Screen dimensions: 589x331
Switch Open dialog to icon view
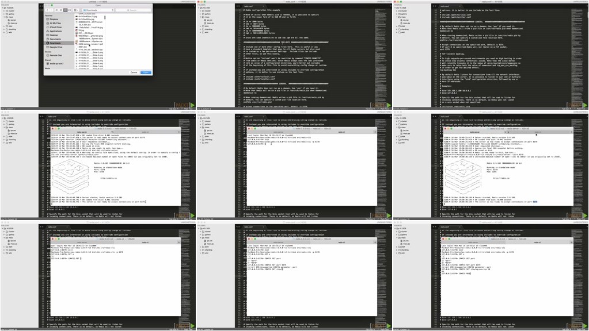click(x=57, y=10)
